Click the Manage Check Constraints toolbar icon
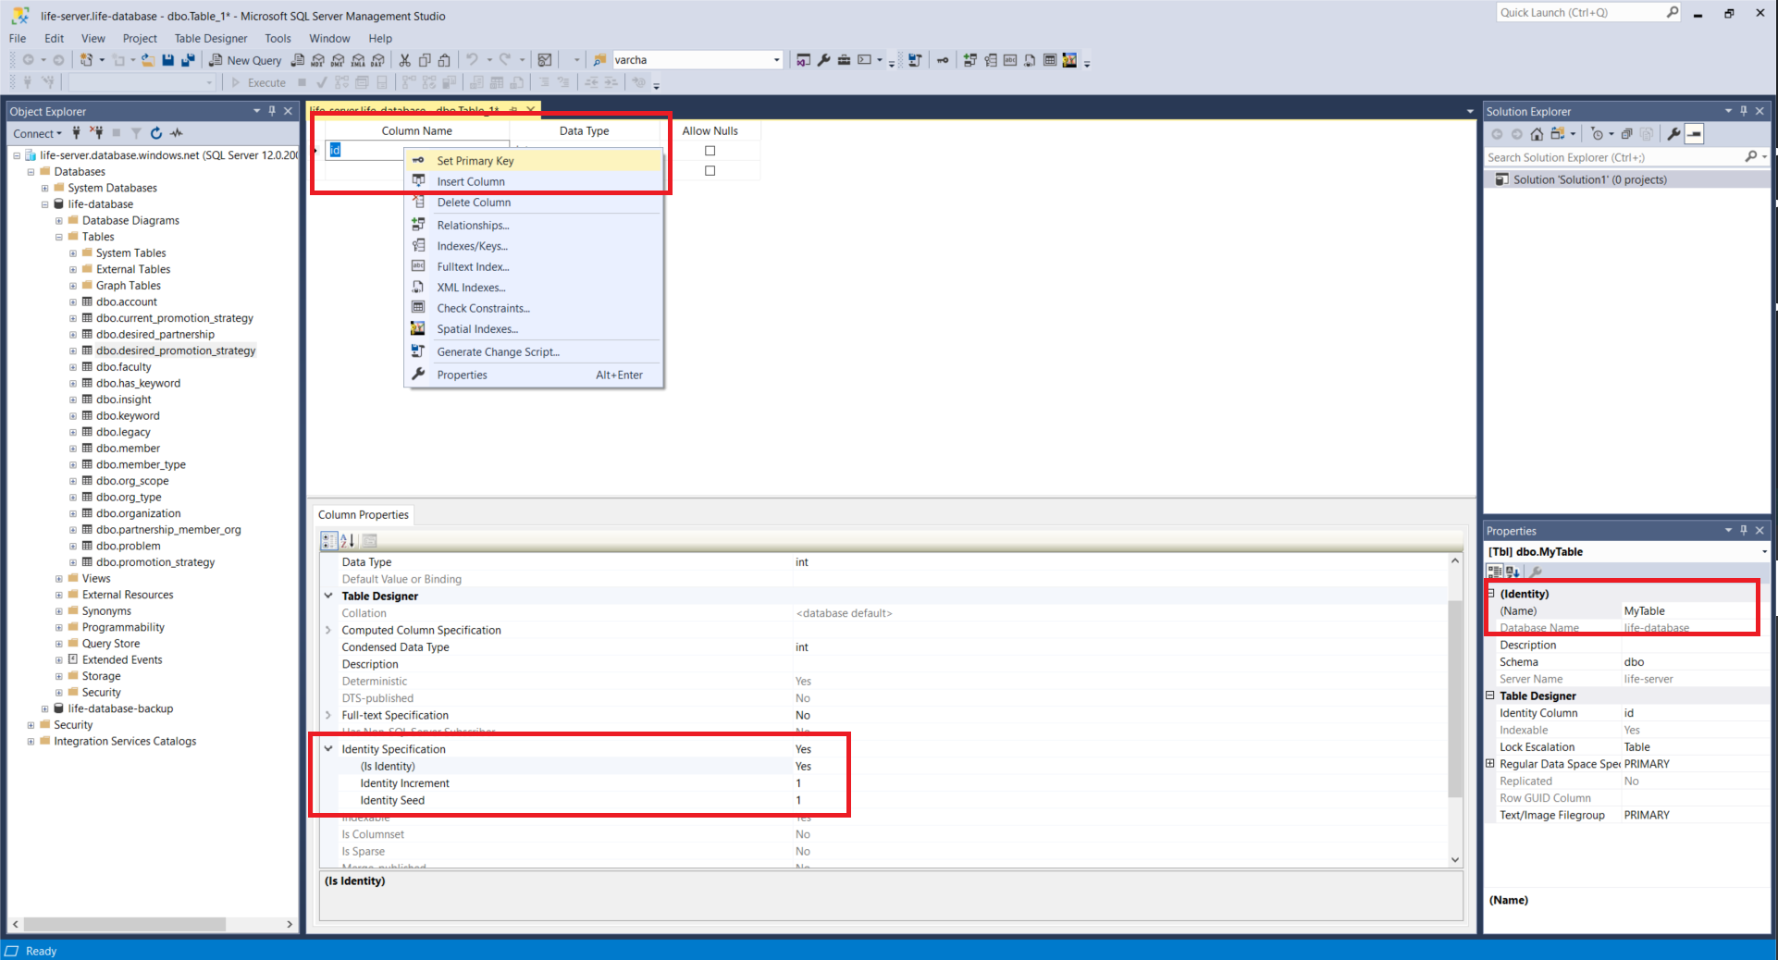Screen dimensions: 1778x960 (x=1050, y=60)
